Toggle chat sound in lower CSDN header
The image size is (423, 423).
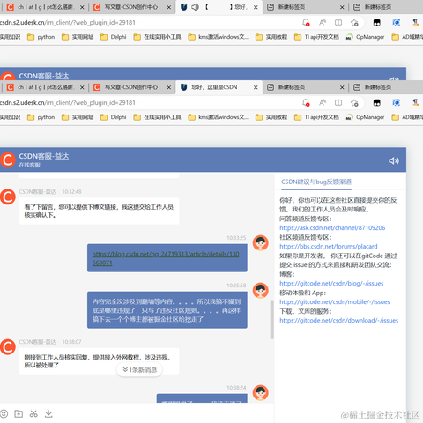pos(394,160)
